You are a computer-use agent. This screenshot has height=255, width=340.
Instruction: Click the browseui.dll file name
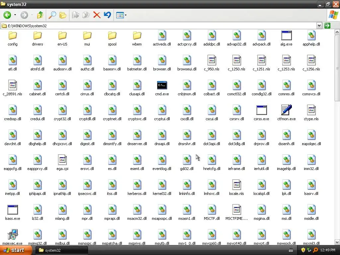click(x=187, y=69)
